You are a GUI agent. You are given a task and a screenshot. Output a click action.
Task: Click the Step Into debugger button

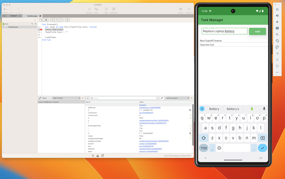tap(57, 20)
